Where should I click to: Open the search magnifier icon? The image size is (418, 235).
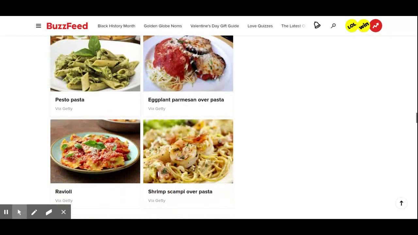[x=333, y=26]
